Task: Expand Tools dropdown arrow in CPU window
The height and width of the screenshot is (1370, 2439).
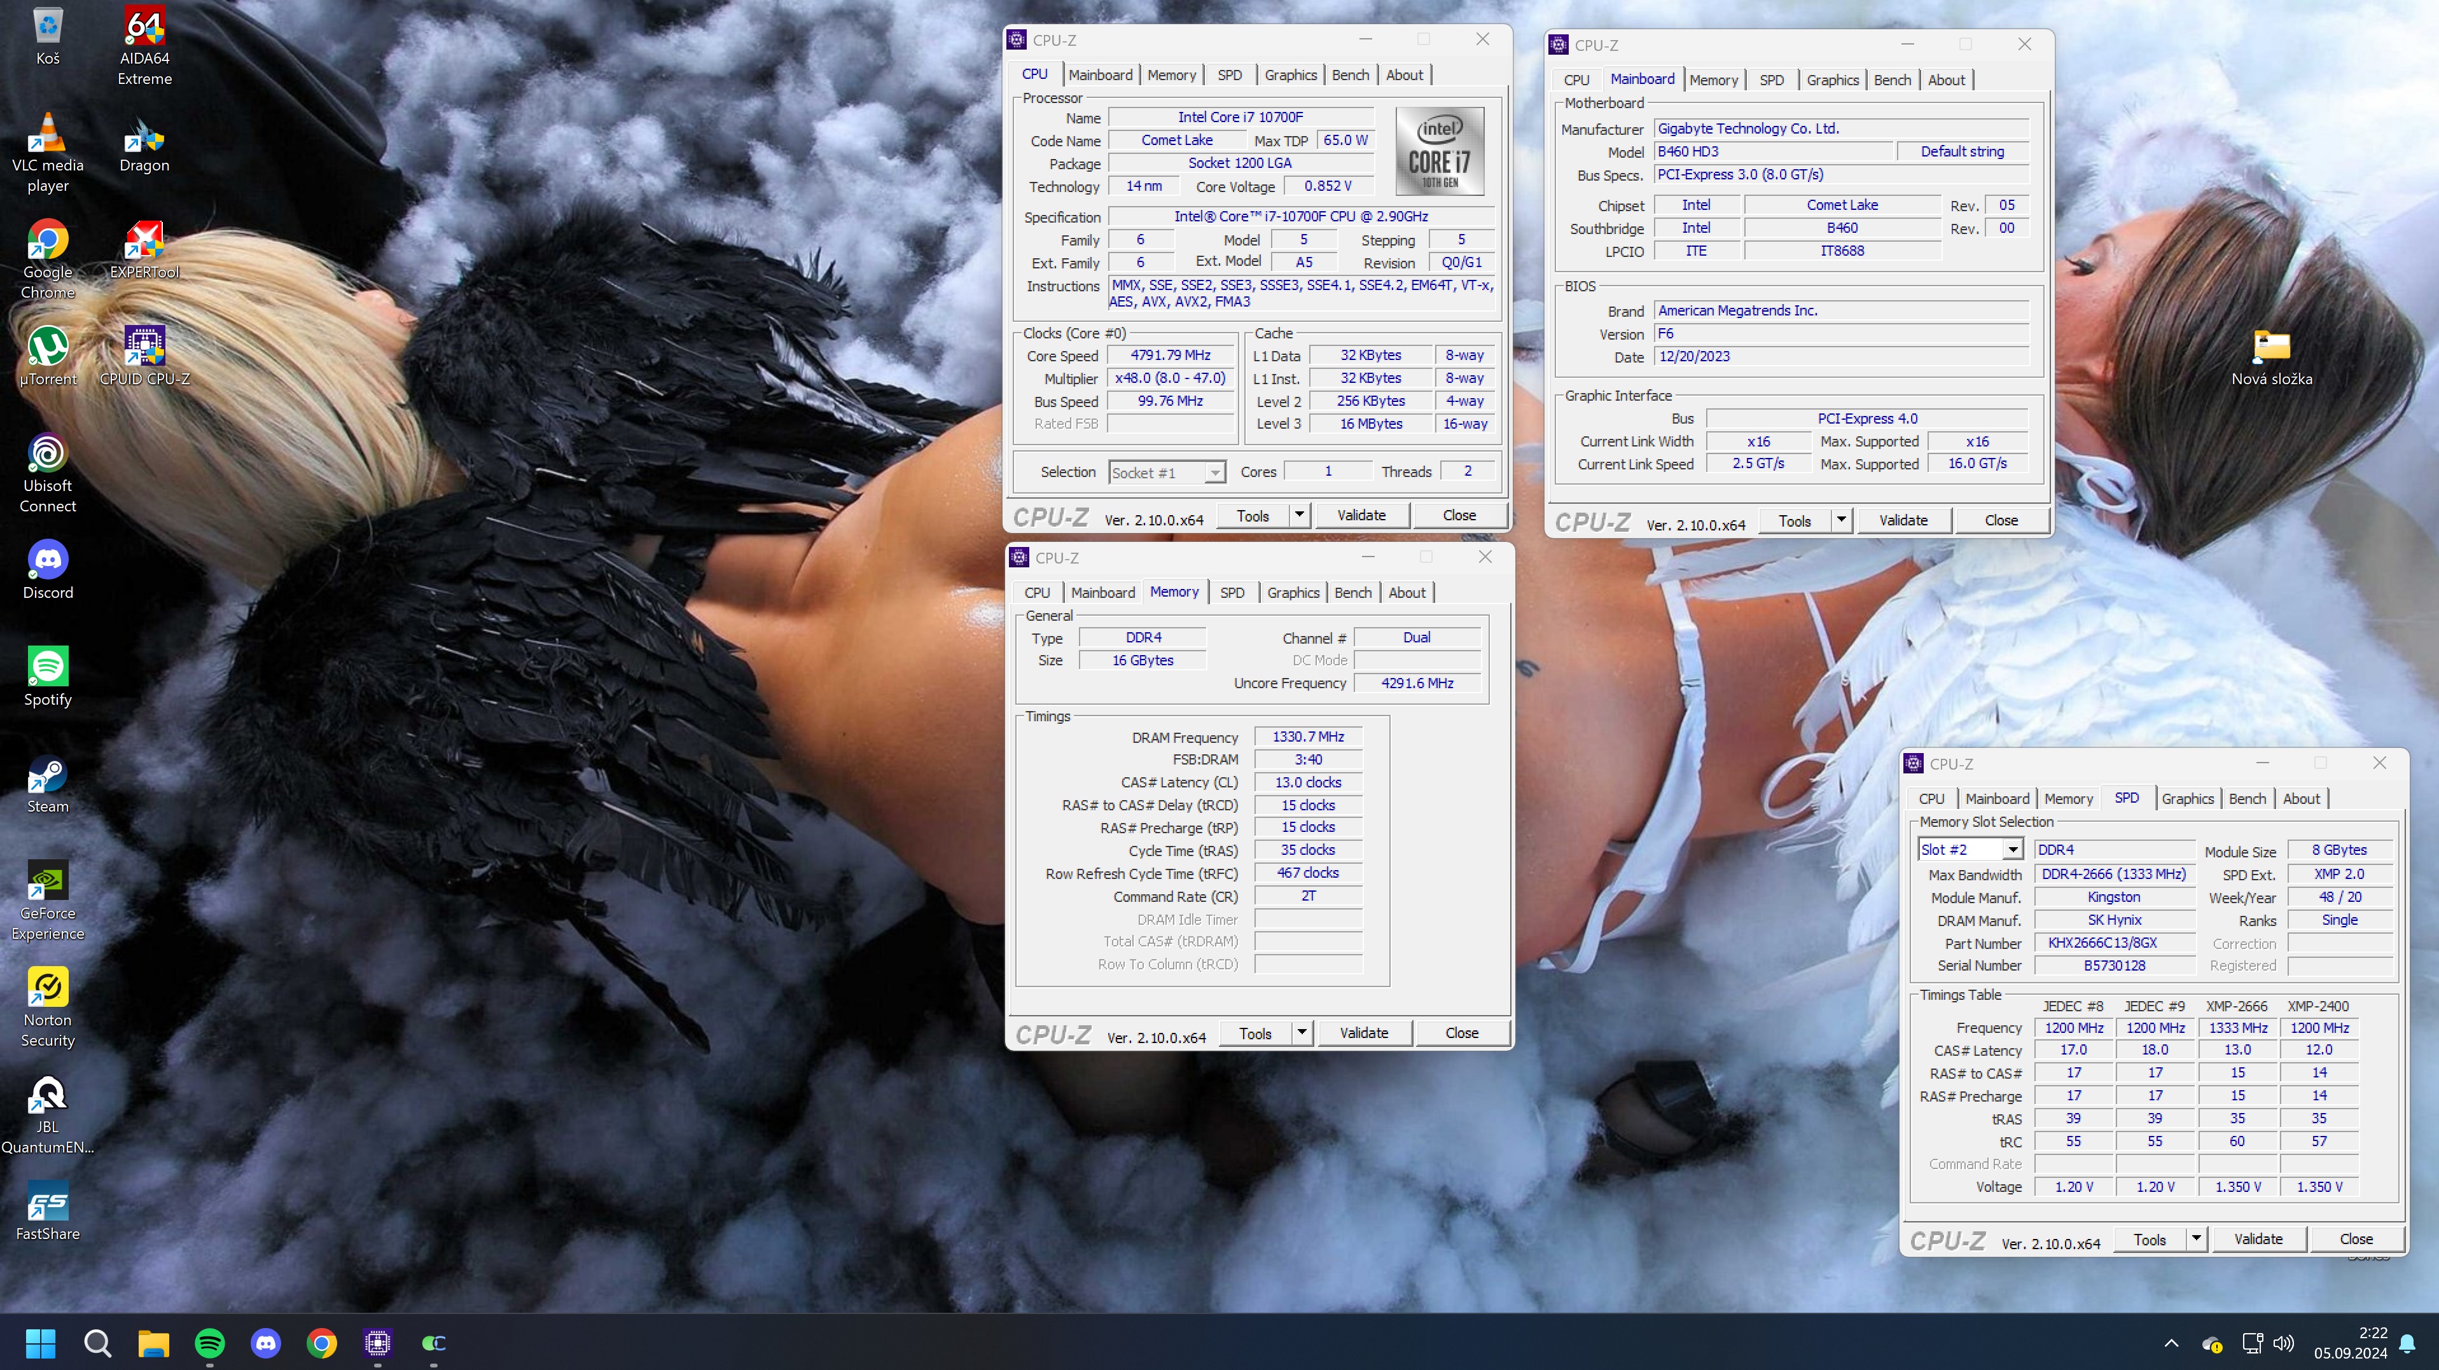Action: (x=1299, y=515)
